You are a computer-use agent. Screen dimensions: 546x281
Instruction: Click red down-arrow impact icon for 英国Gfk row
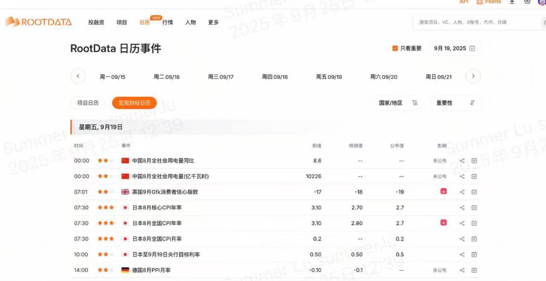pos(443,191)
